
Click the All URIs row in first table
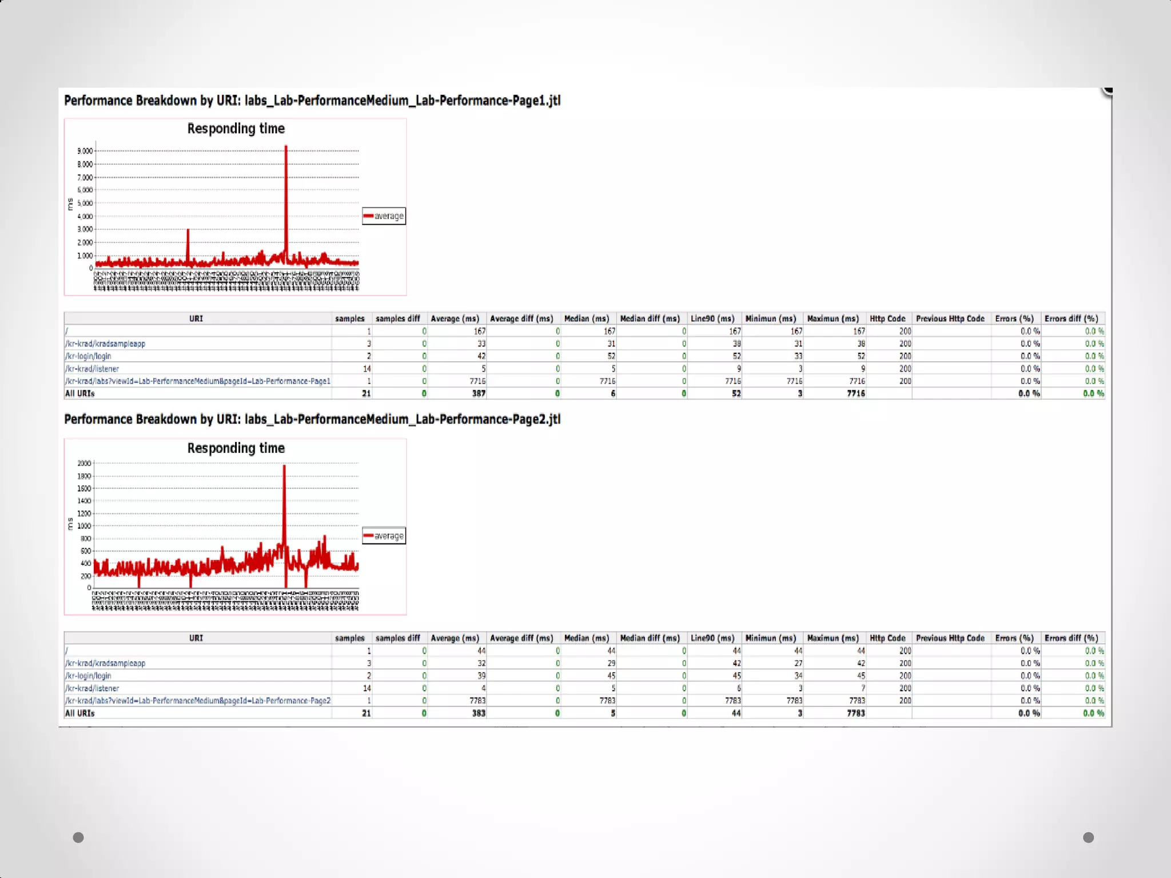pyautogui.click(x=80, y=394)
